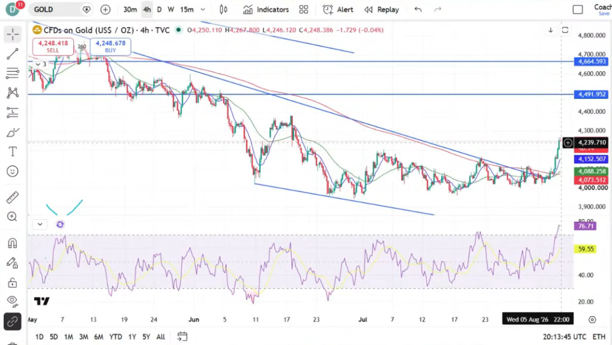Select the text annotation tool
Viewport: 612px width, 345px height.
12,152
